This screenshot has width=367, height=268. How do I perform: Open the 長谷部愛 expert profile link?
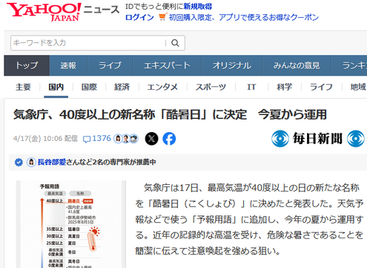pyautogui.click(x=52, y=163)
